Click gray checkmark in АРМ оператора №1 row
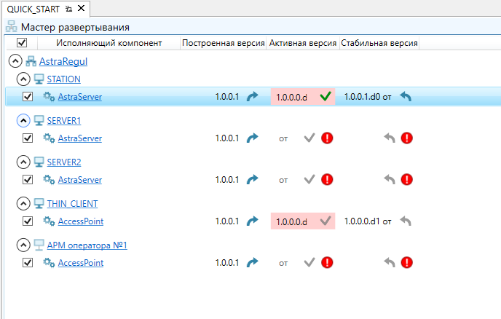 [x=309, y=262]
